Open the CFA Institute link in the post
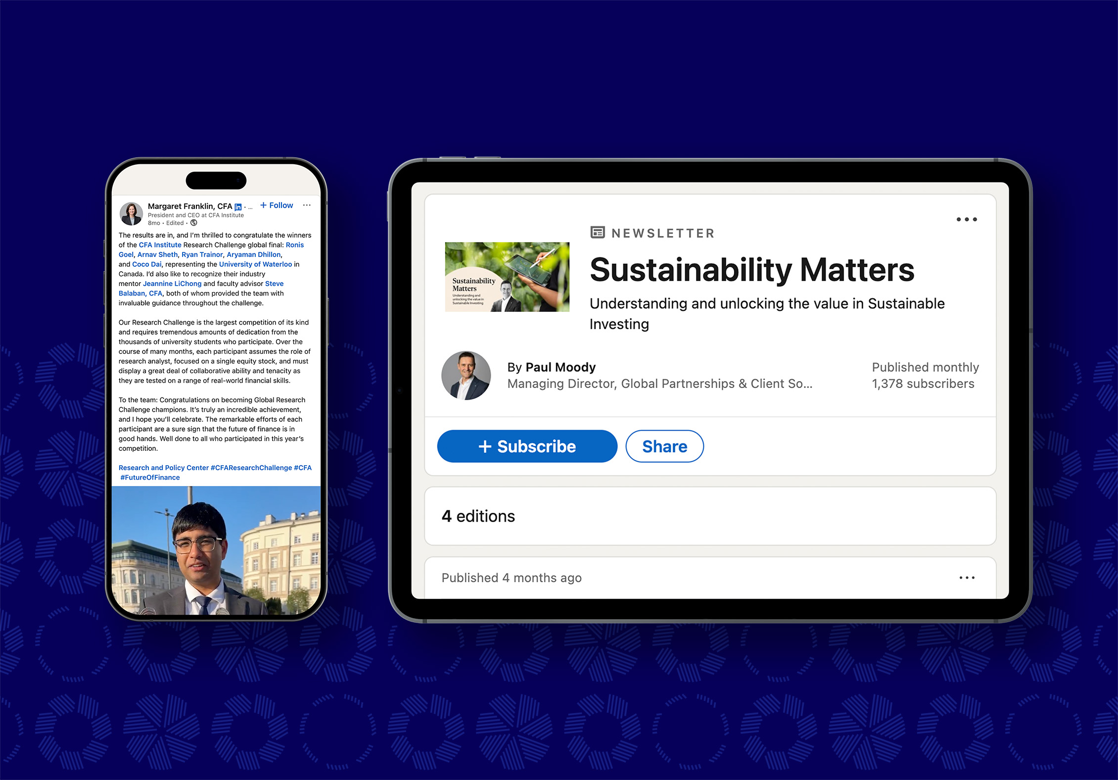The height and width of the screenshot is (780, 1118). tap(160, 245)
